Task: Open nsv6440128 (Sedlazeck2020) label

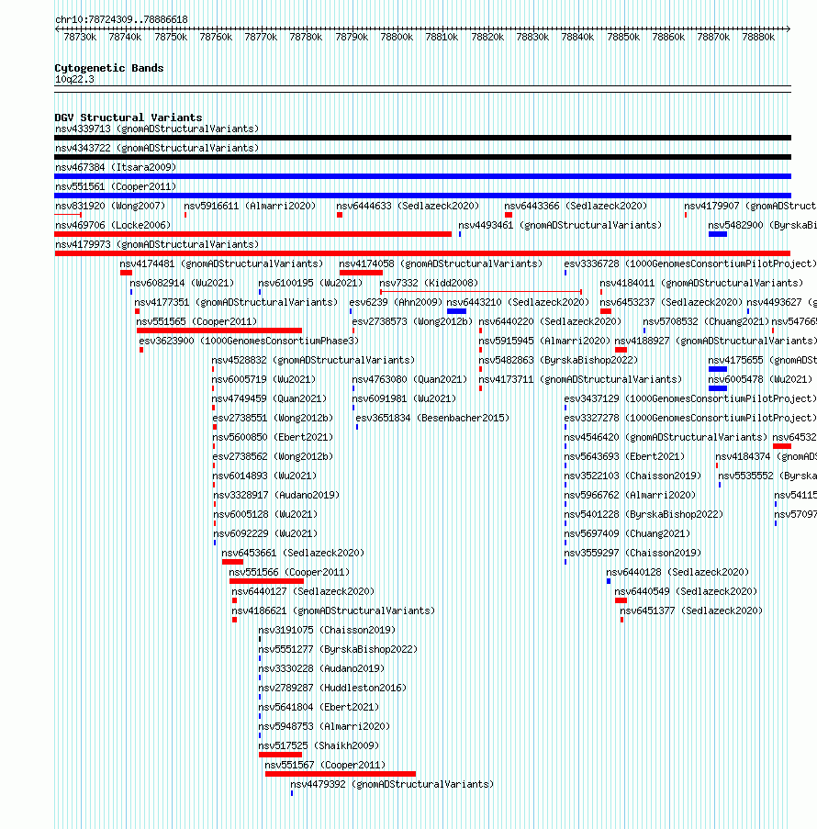Action: click(677, 573)
